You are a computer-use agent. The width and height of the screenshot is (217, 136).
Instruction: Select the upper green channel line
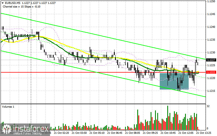[x=103, y=36]
